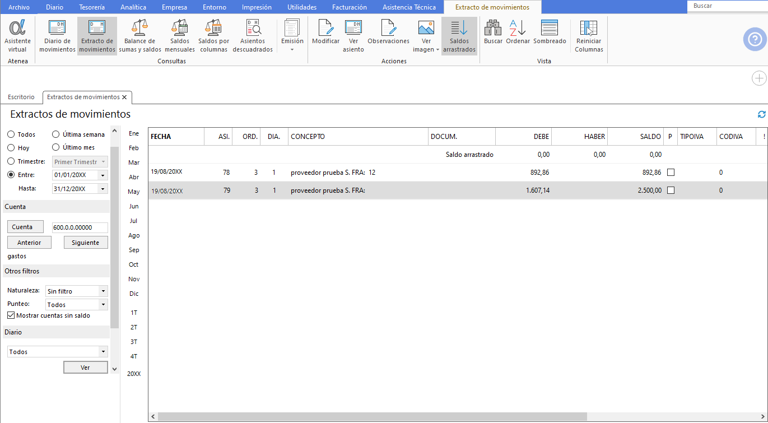Click the account number field 600.0.0.00000
Screen dimensions: 768x423
coord(80,227)
